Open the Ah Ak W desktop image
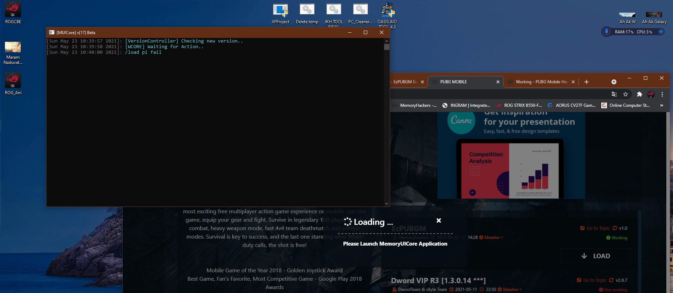Image resolution: width=673 pixels, height=293 pixels. [x=627, y=18]
